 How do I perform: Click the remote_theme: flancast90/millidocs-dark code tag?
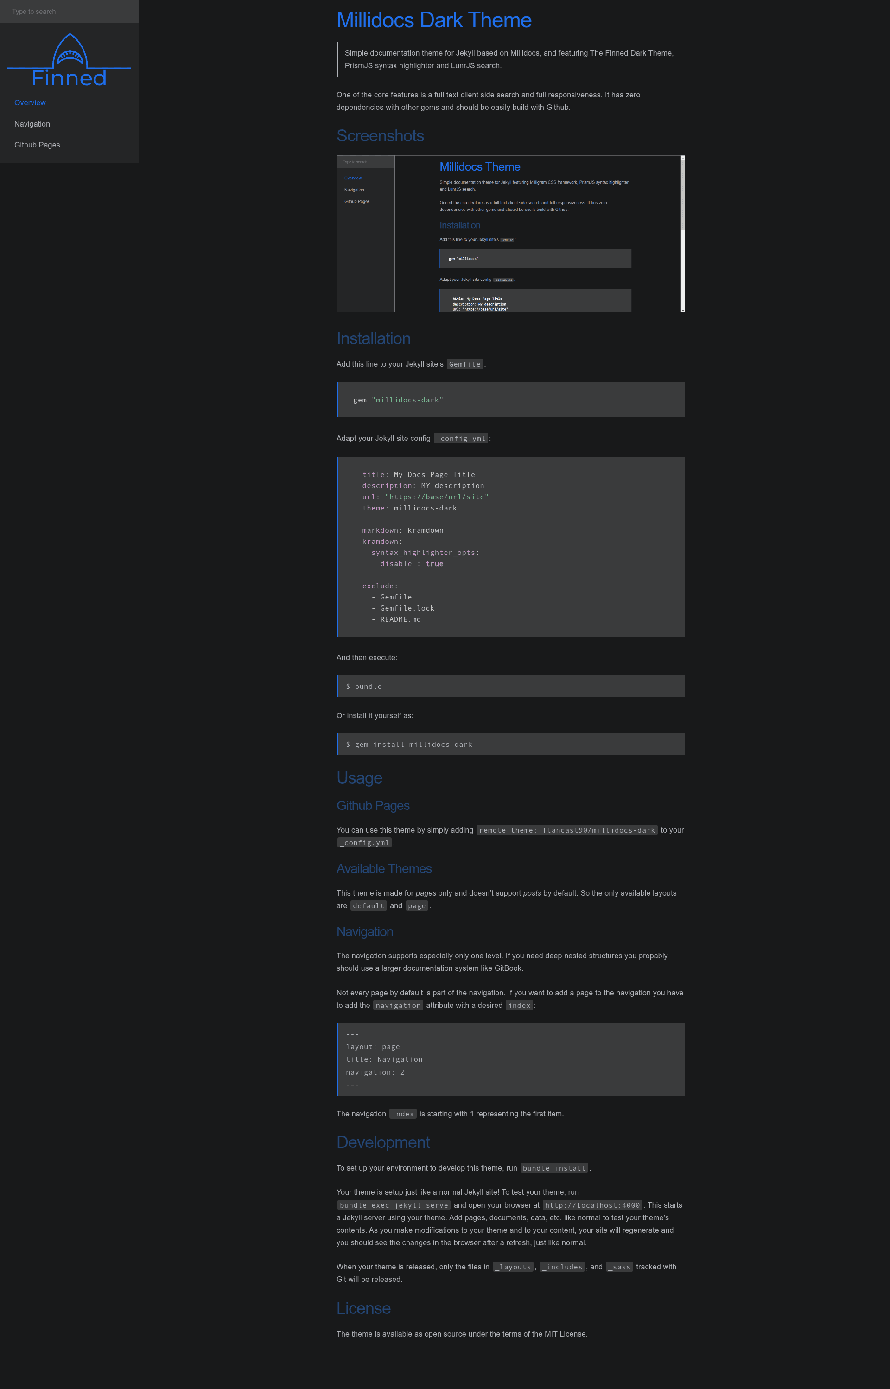[567, 830]
